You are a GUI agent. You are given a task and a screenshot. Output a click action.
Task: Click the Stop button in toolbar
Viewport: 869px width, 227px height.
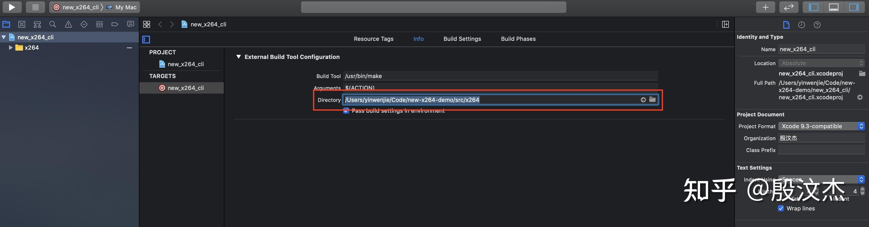coord(35,7)
